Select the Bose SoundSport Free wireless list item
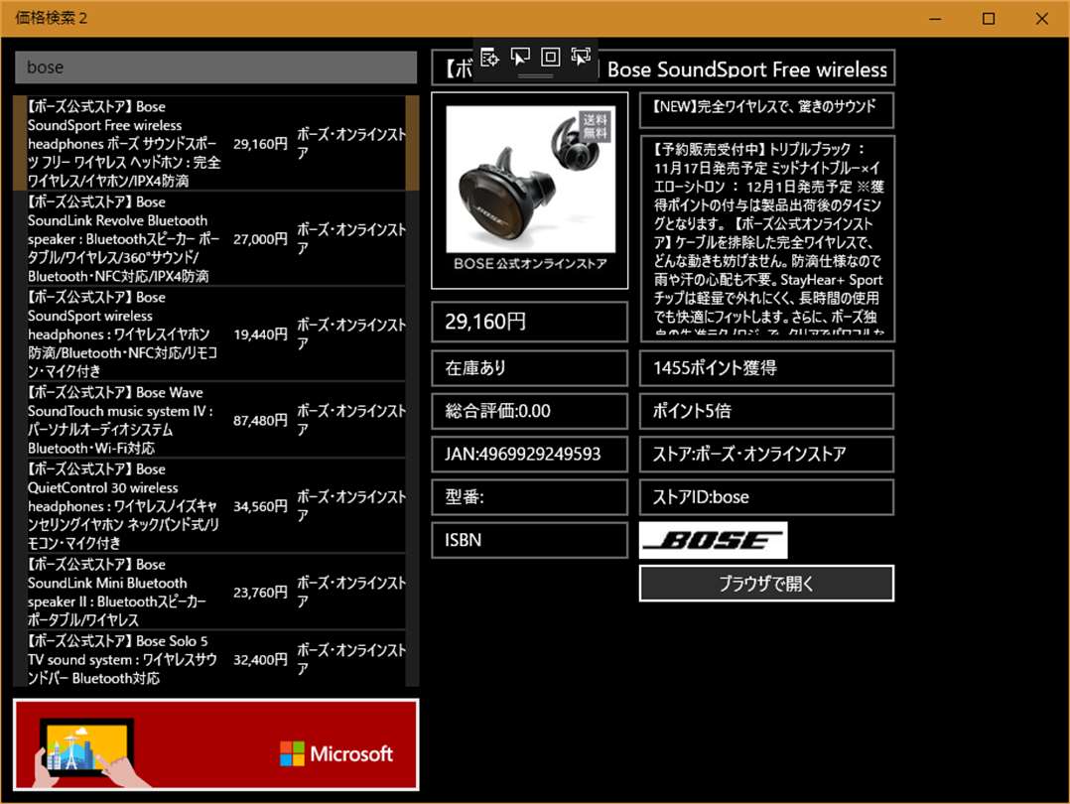1070x804 pixels. click(x=215, y=143)
